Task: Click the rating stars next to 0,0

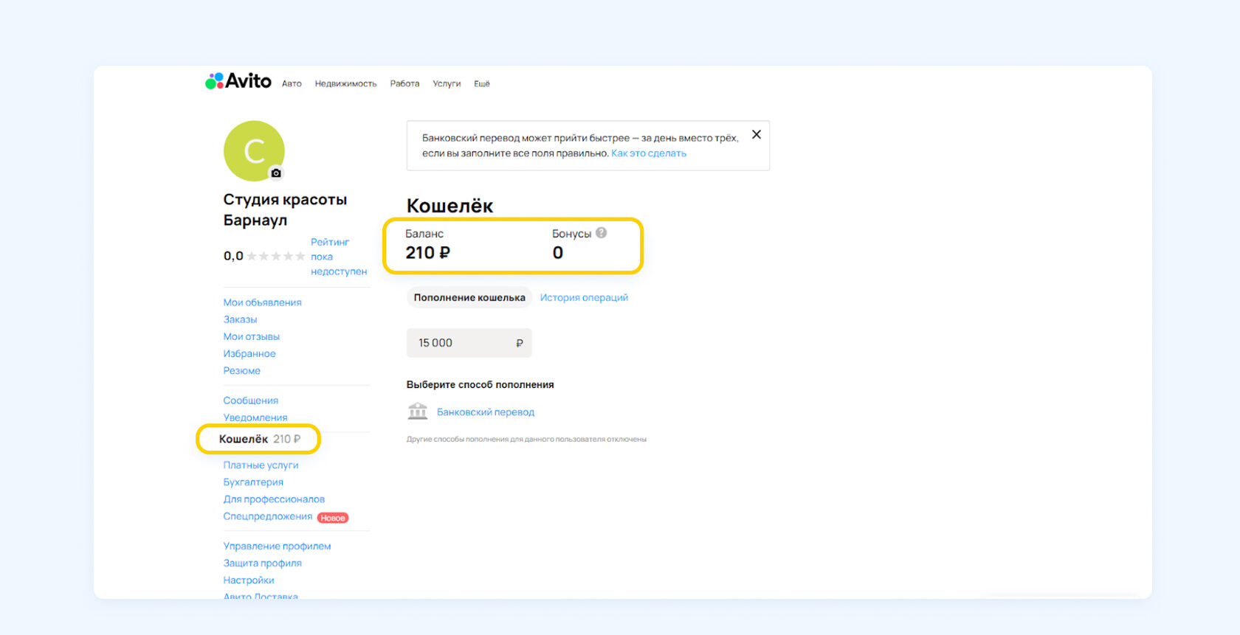Action: 276,256
